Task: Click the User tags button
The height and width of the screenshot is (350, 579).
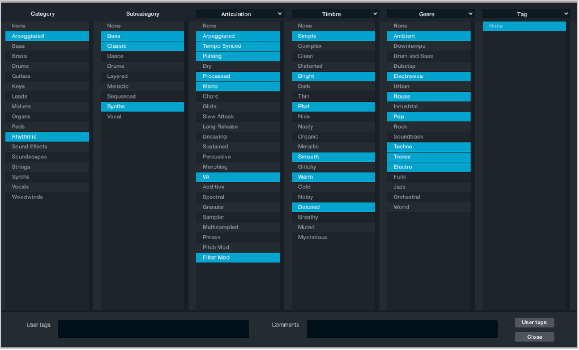Action: pos(534,322)
